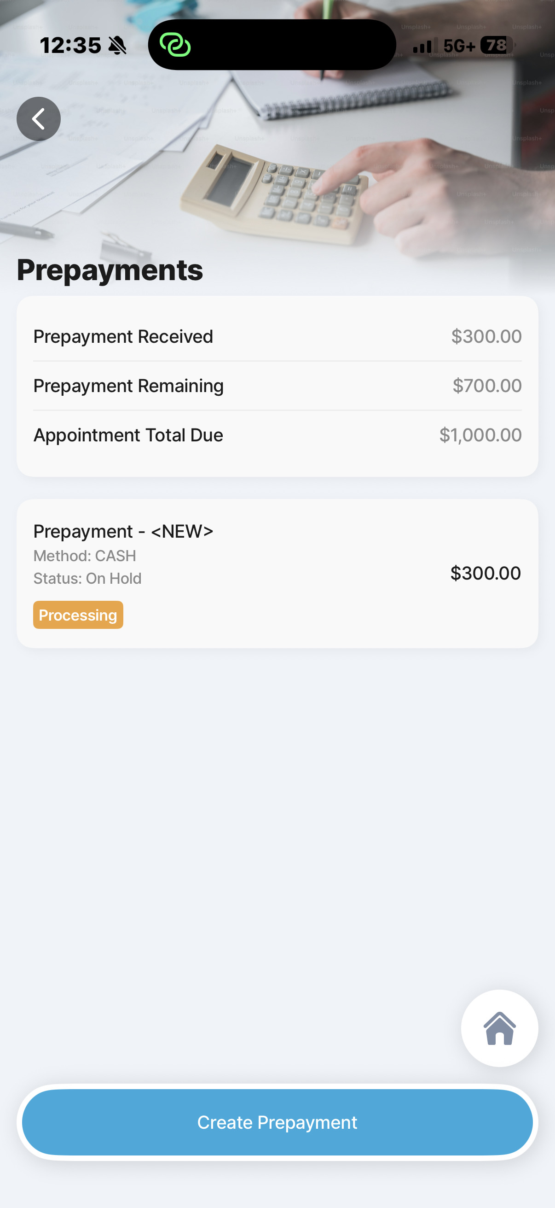Tap the green link icon in Dynamic Island
This screenshot has width=555, height=1208.
point(175,45)
